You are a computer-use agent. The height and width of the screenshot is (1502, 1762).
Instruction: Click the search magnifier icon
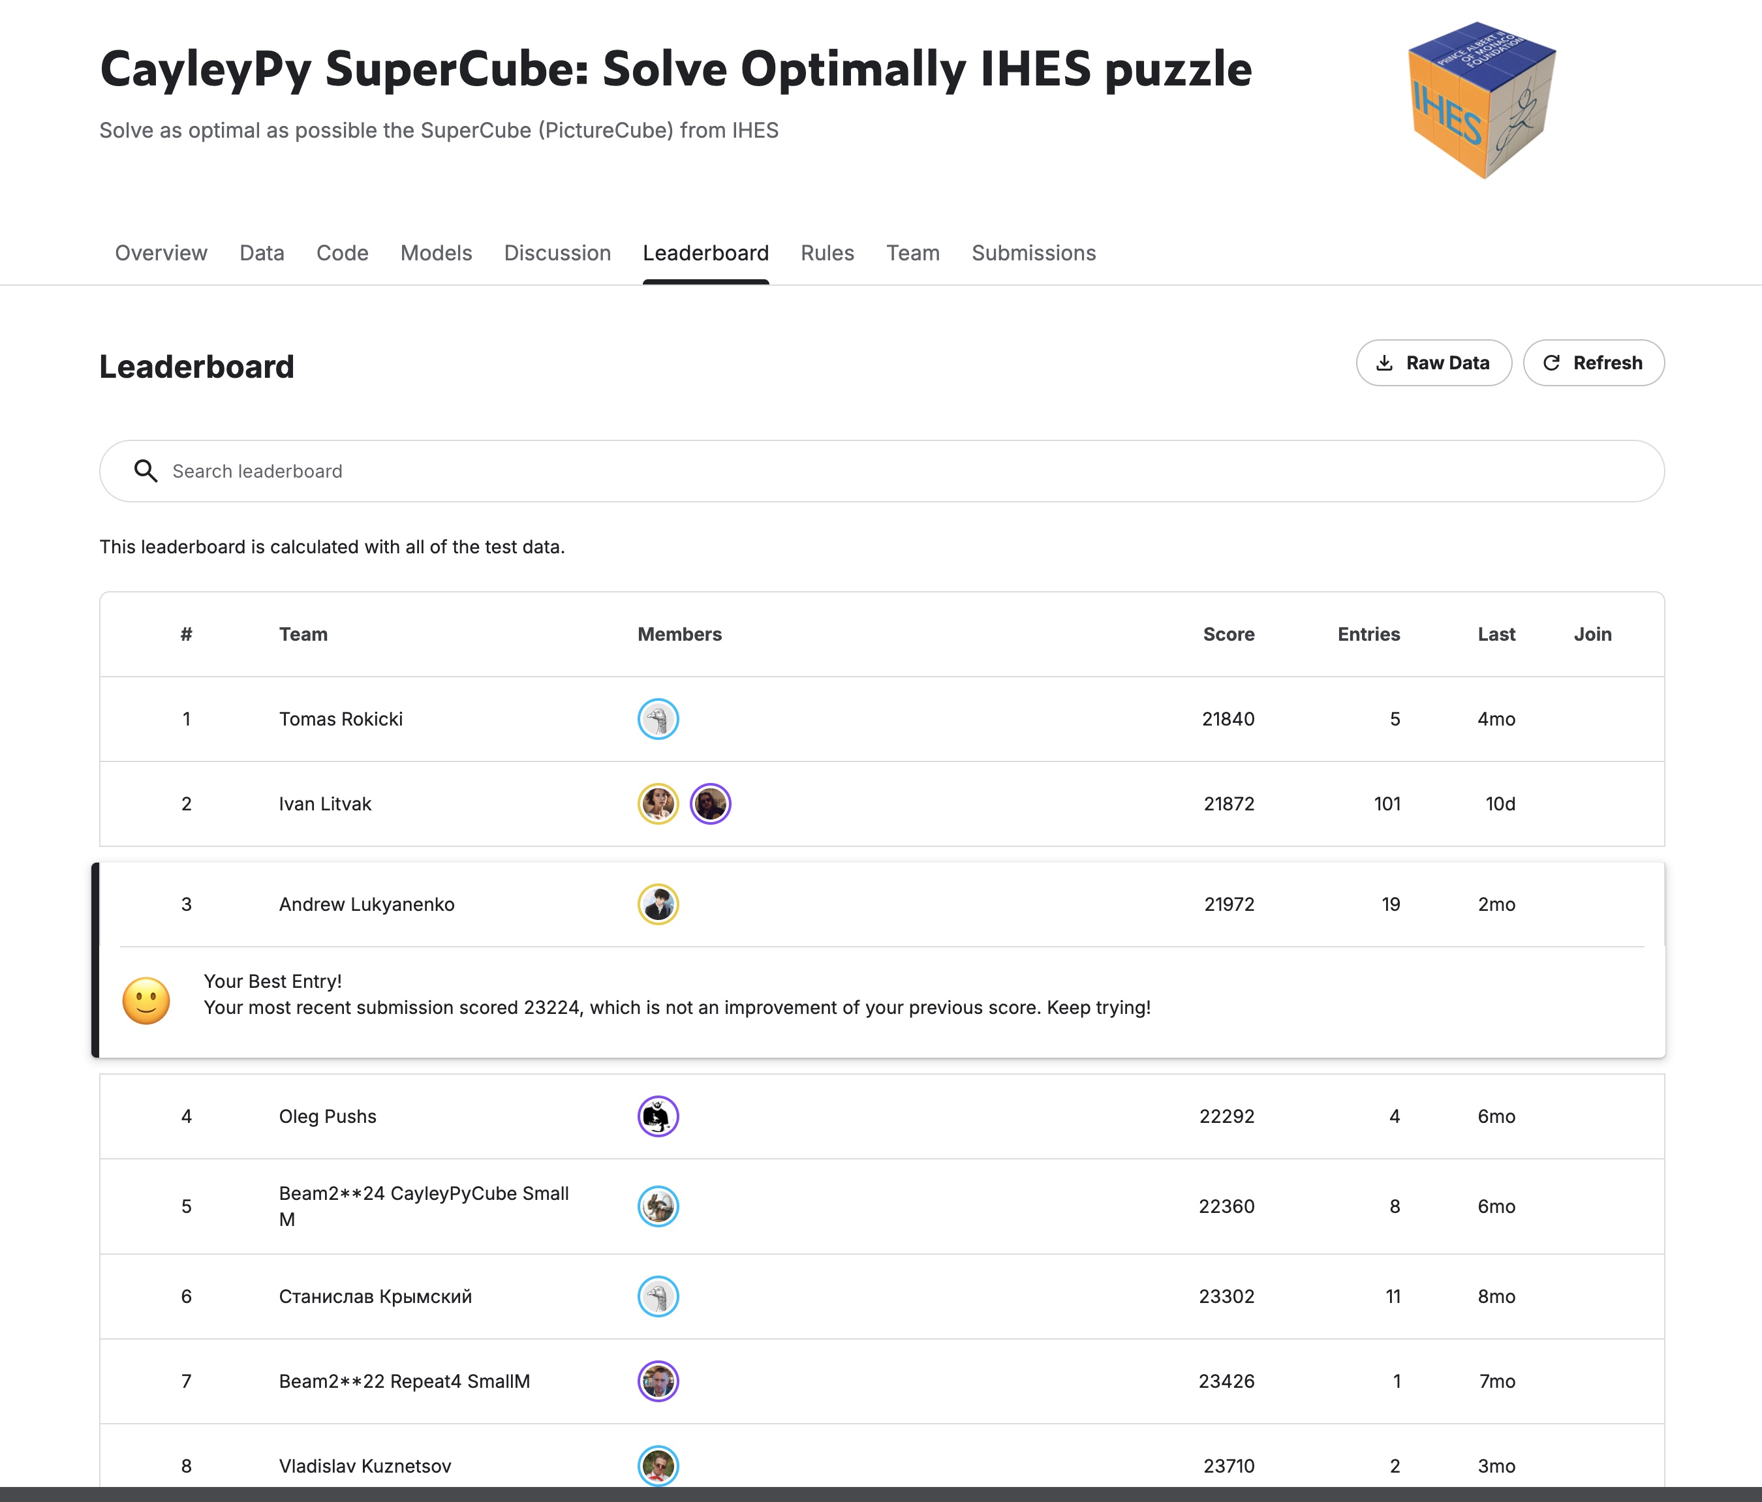(146, 471)
